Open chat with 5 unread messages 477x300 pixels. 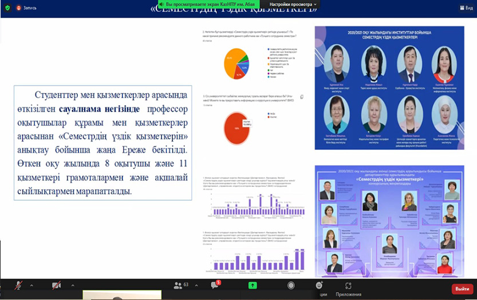[x=216, y=285]
